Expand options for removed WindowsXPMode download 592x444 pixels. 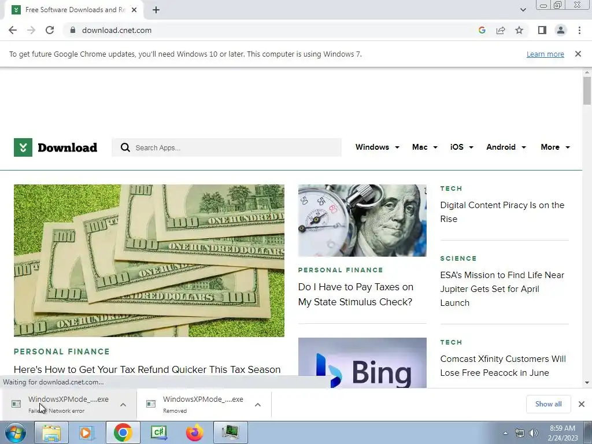coord(258,404)
